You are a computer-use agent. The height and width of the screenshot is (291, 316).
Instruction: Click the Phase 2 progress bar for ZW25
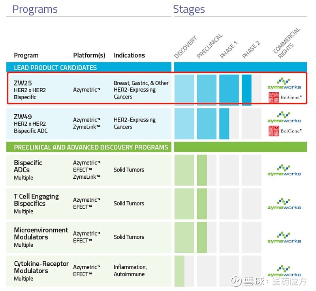click(x=246, y=90)
